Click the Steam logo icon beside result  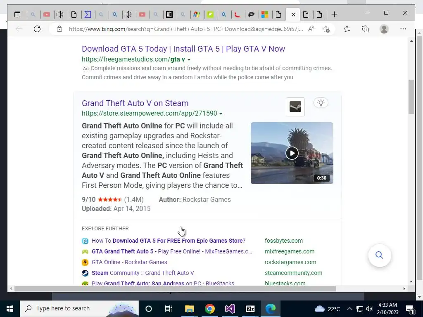click(295, 107)
